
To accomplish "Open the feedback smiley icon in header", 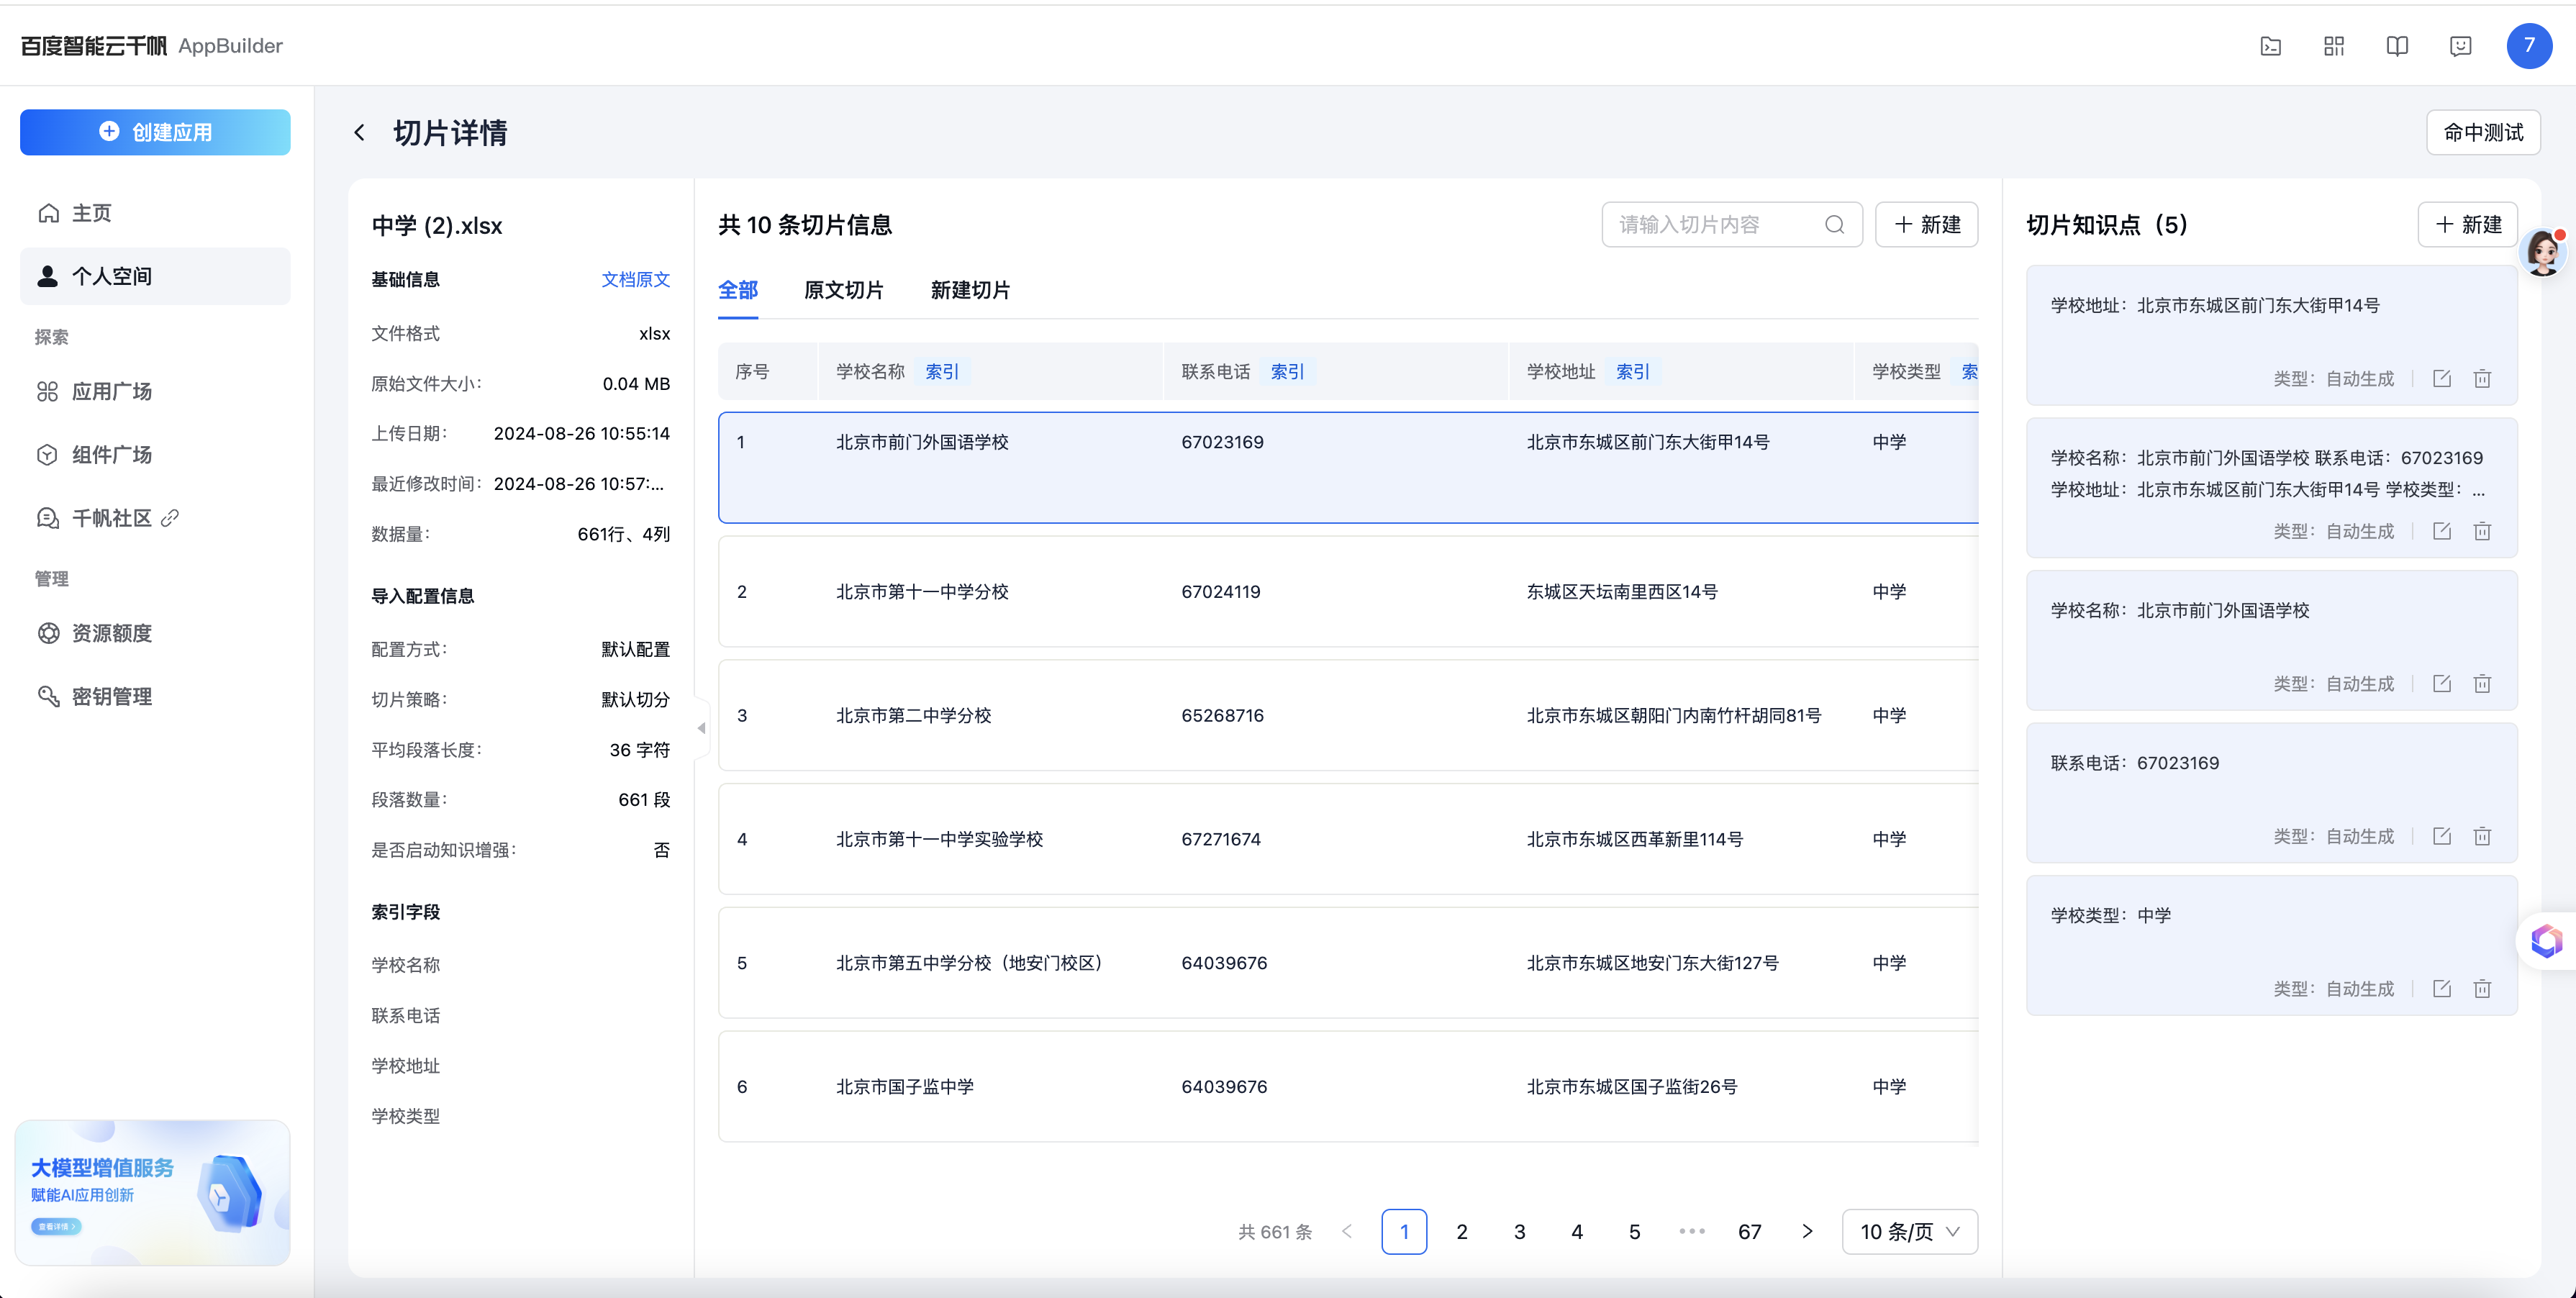I will (x=2461, y=46).
